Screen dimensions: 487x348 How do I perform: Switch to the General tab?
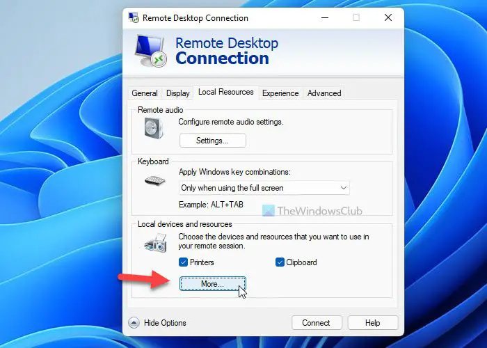pyautogui.click(x=145, y=93)
